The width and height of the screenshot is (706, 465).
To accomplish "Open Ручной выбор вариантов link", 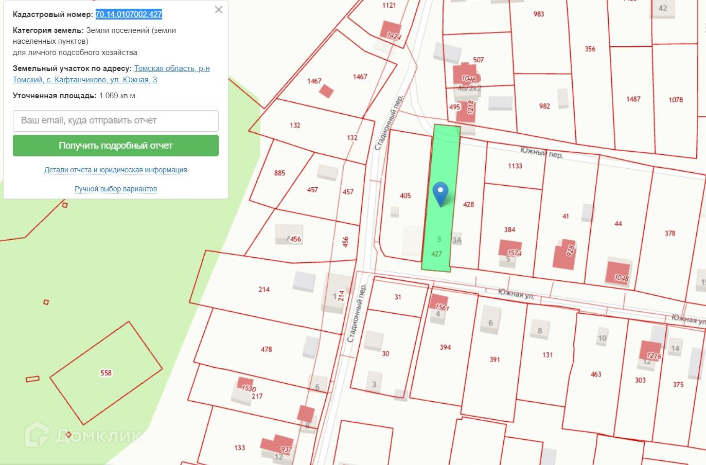I will (x=116, y=189).
